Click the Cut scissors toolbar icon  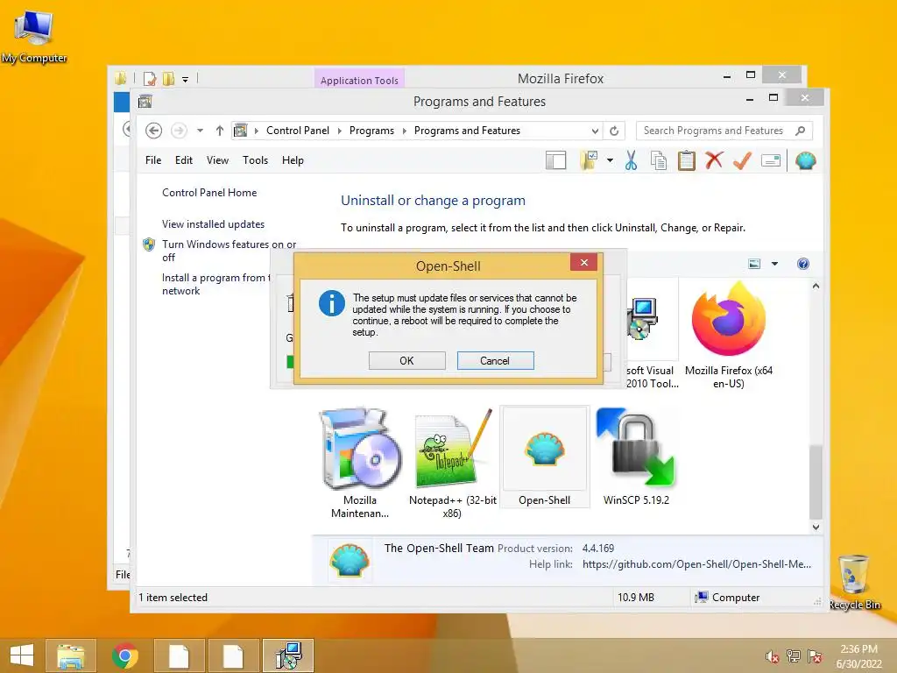coord(631,161)
